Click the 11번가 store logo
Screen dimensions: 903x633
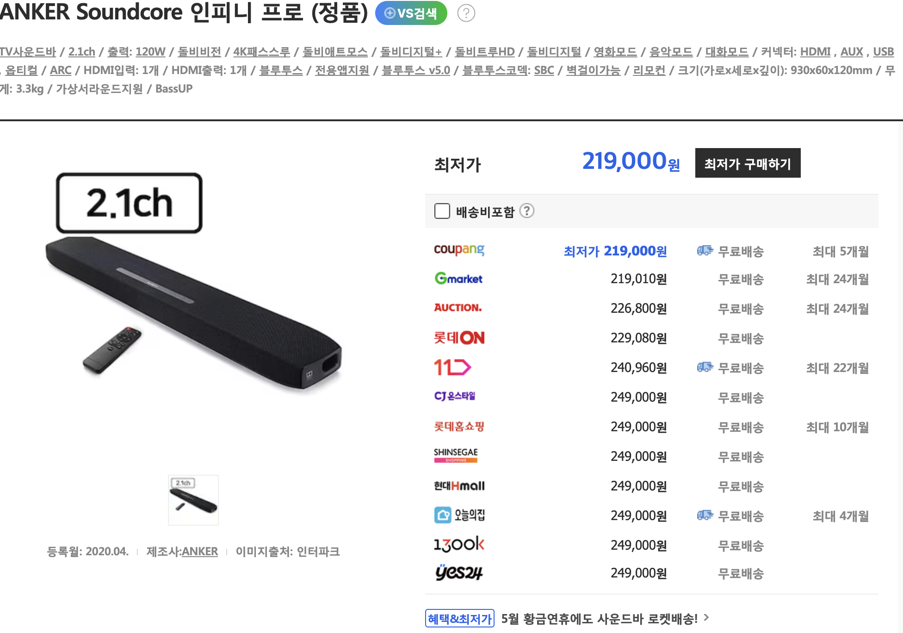pyautogui.click(x=452, y=367)
